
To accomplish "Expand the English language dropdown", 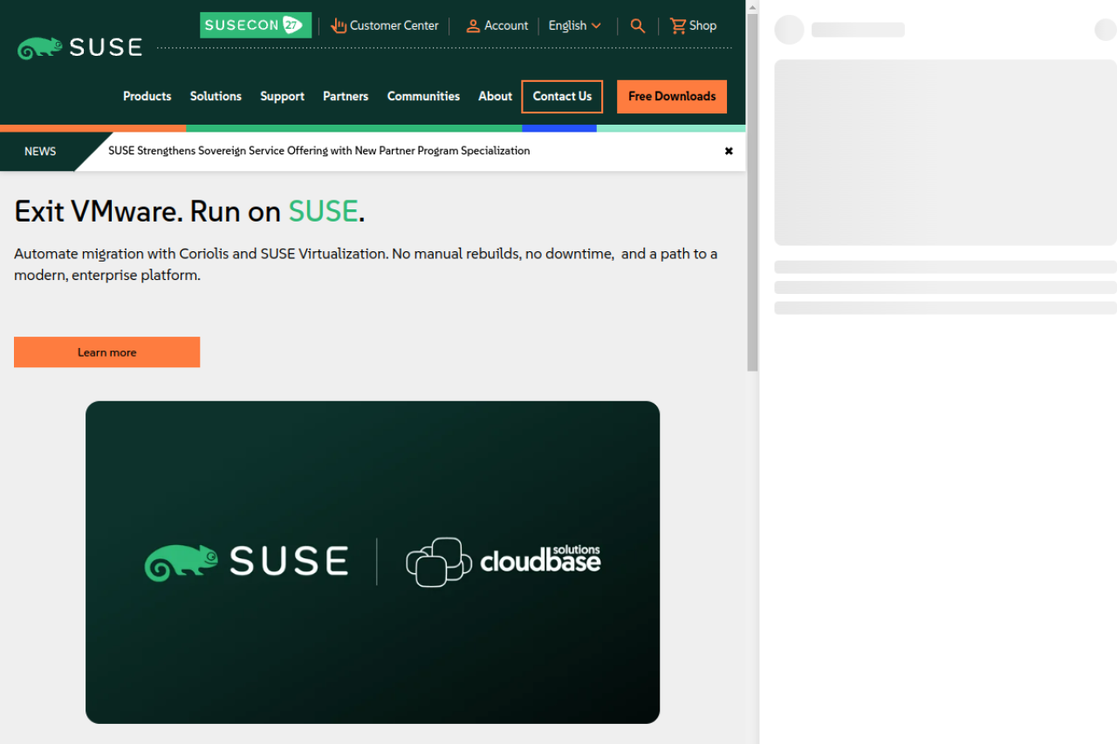I will 575,26.
